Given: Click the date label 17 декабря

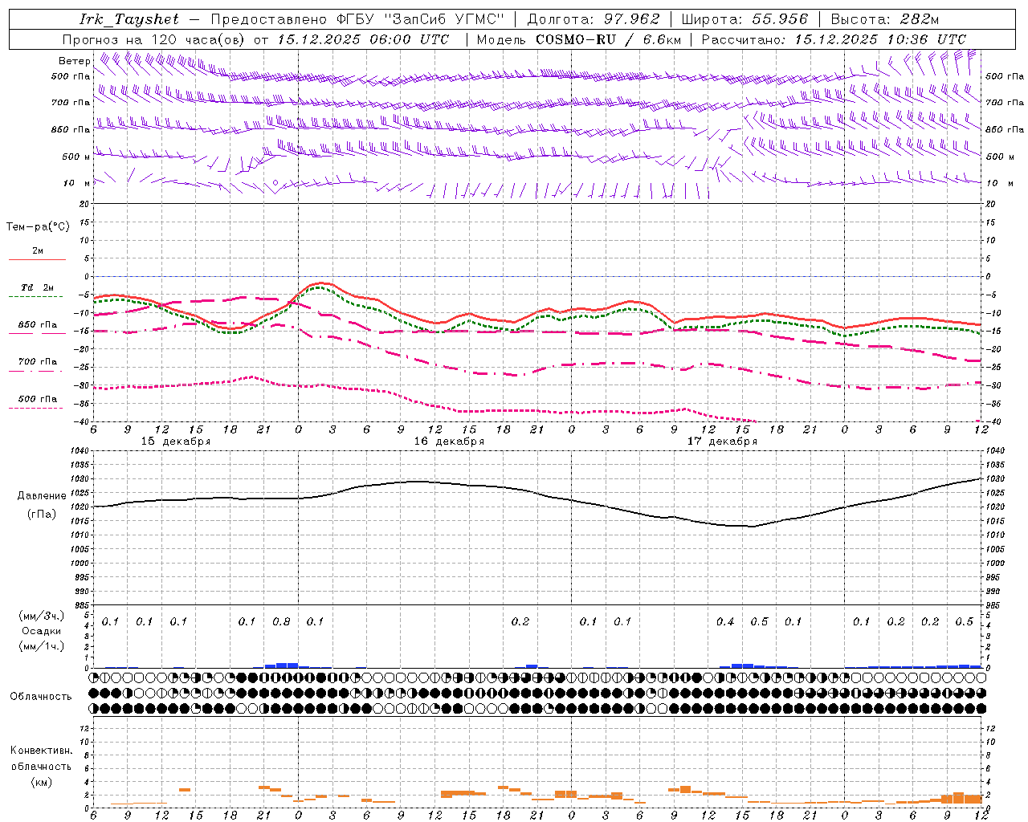Looking at the screenshot, I should point(722,442).
